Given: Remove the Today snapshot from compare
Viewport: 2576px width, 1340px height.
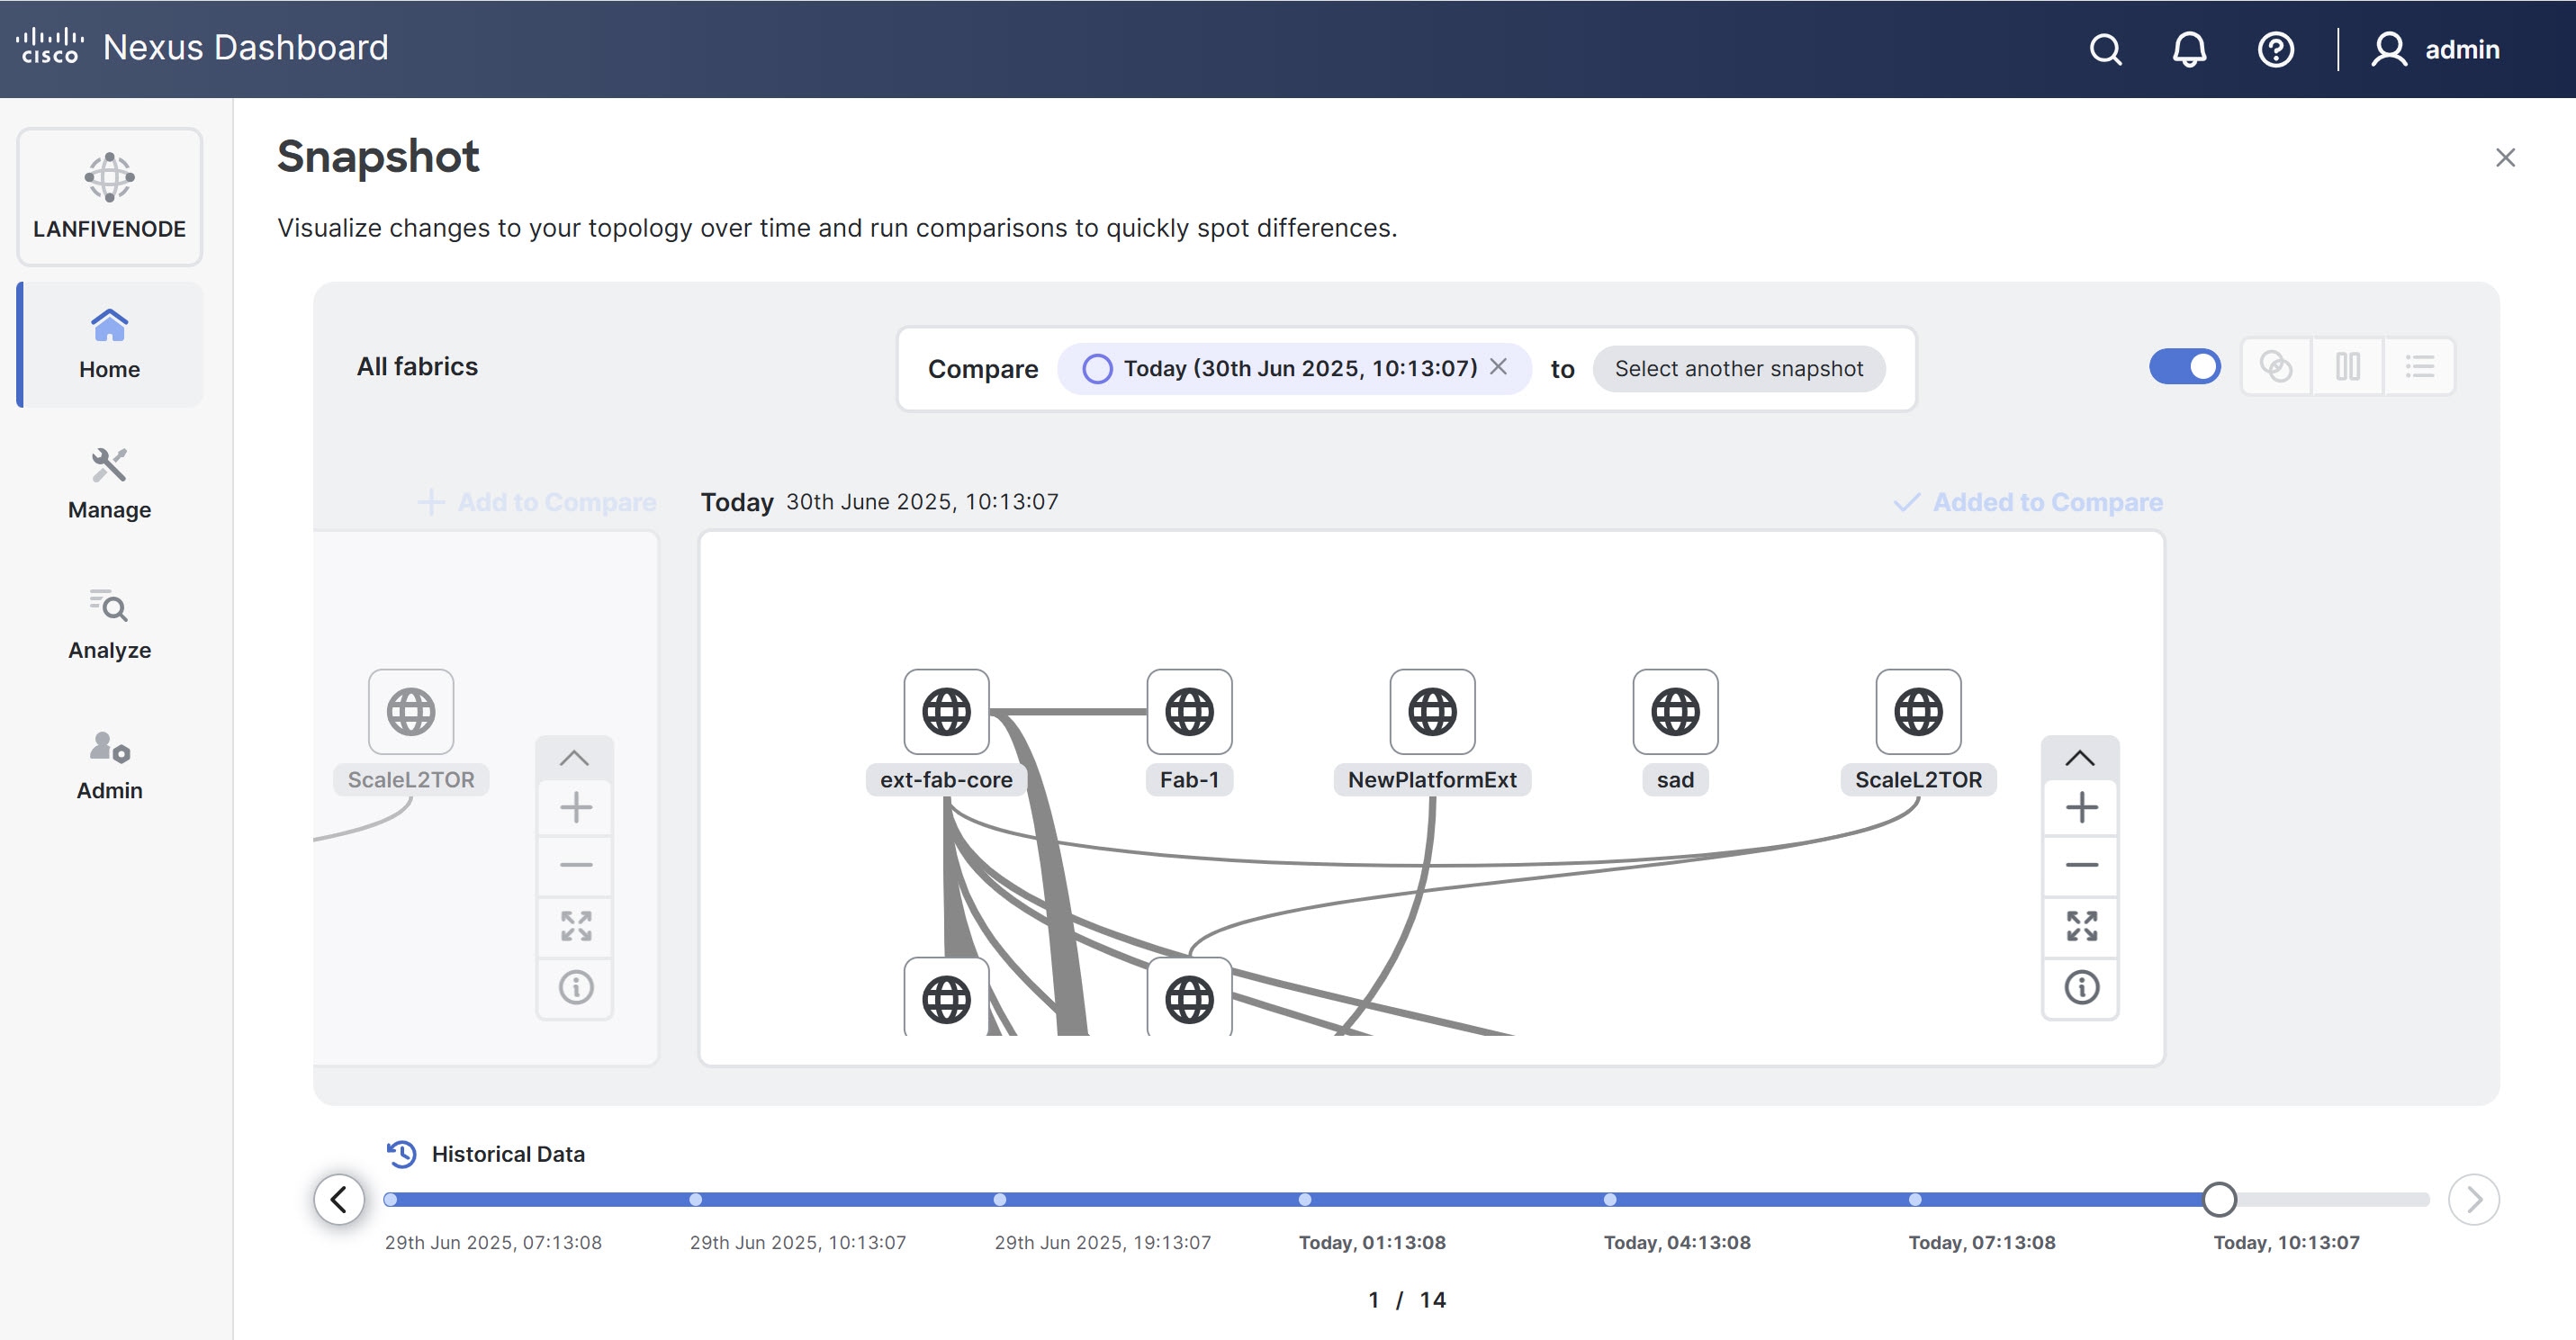Looking at the screenshot, I should click(1498, 367).
